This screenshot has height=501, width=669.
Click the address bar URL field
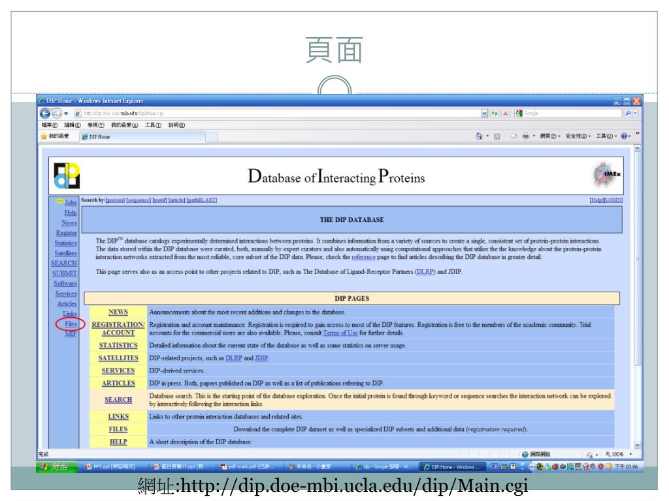277,114
